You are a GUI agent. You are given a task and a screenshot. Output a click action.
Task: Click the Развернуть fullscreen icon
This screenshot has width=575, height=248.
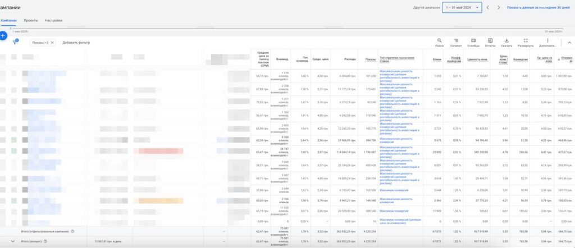pos(526,41)
